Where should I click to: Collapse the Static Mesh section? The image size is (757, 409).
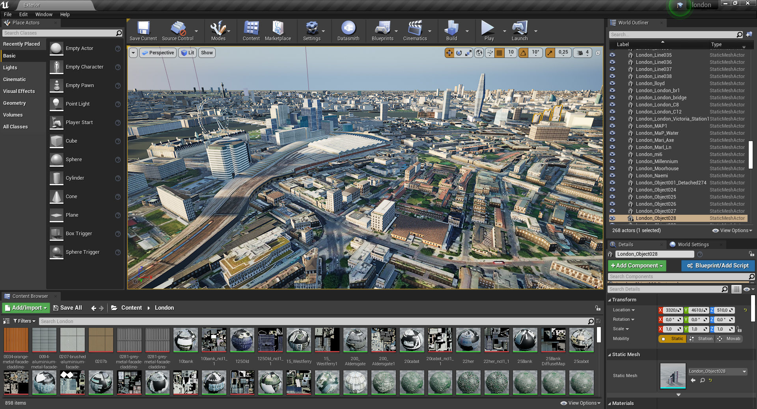click(610, 355)
